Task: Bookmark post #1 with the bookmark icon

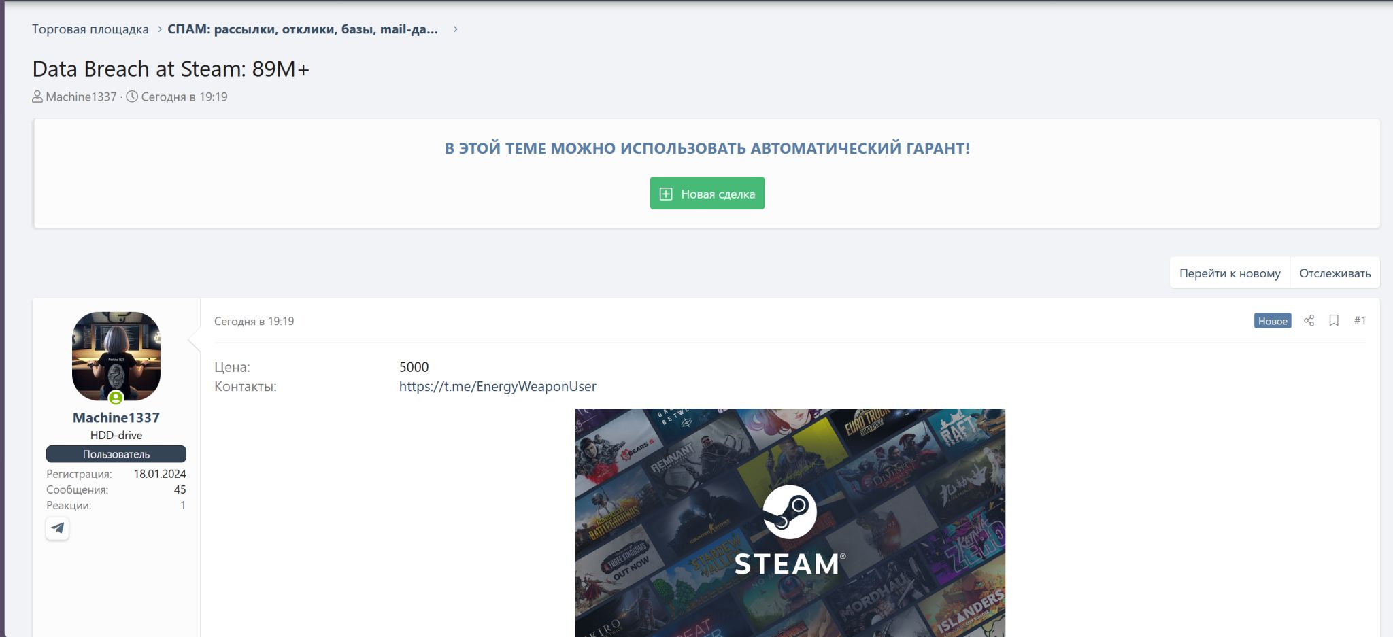Action: coord(1334,321)
